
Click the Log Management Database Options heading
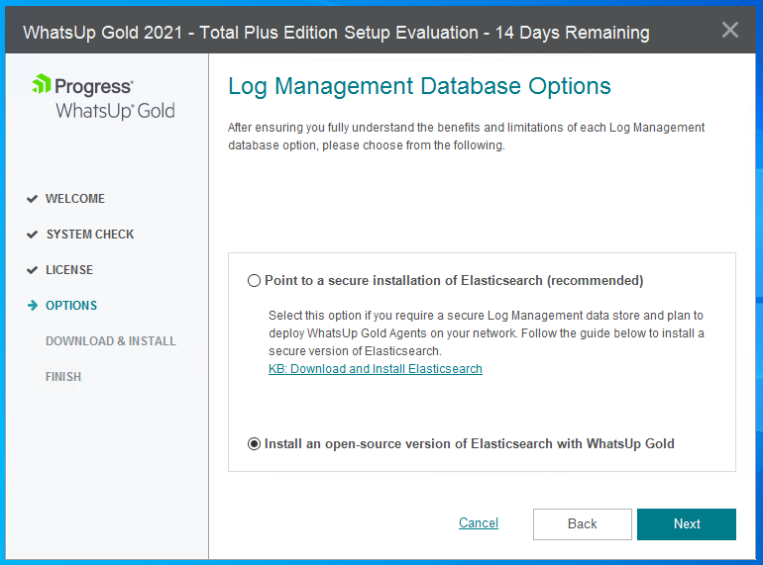[x=419, y=86]
